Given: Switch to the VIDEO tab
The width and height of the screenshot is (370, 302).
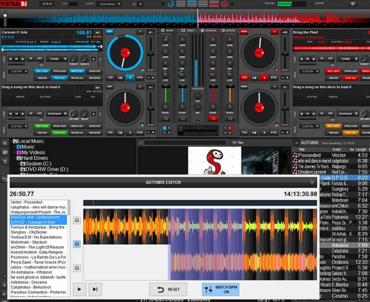Looking at the screenshot, I should click(188, 31).
